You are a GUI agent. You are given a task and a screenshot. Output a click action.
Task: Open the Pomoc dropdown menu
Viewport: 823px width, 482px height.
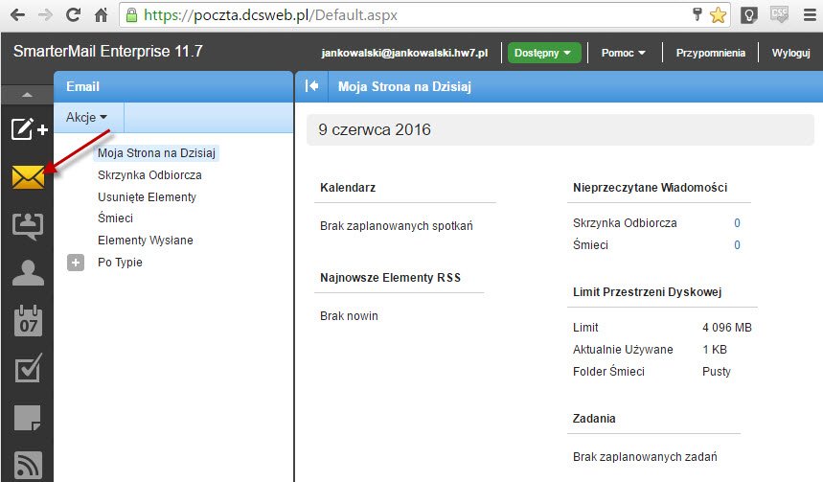pos(623,53)
